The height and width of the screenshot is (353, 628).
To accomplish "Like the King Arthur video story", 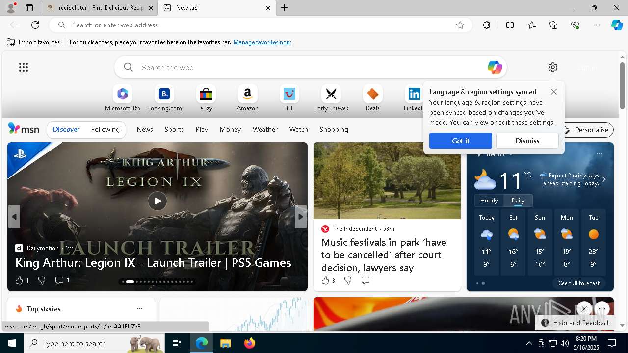I will tap(22, 280).
